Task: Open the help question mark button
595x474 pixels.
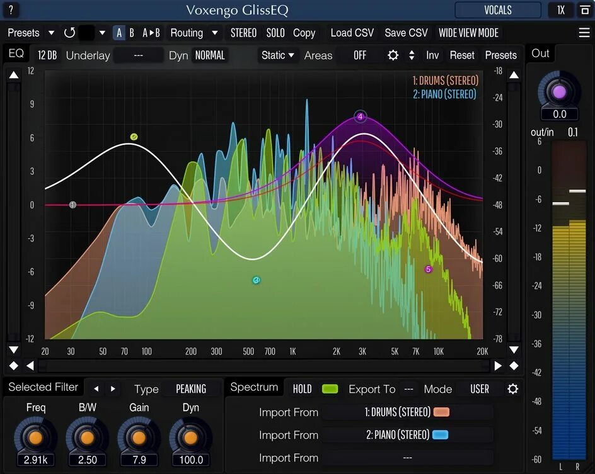Action: tap(11, 10)
